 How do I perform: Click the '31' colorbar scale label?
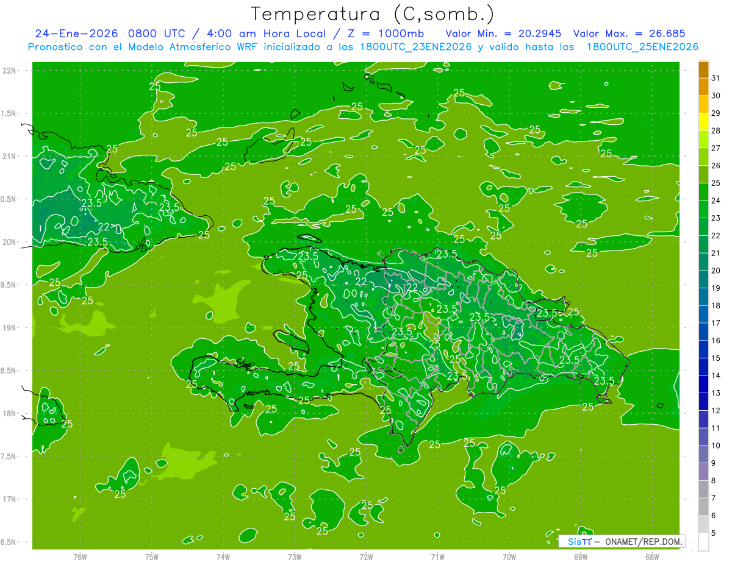point(716,78)
